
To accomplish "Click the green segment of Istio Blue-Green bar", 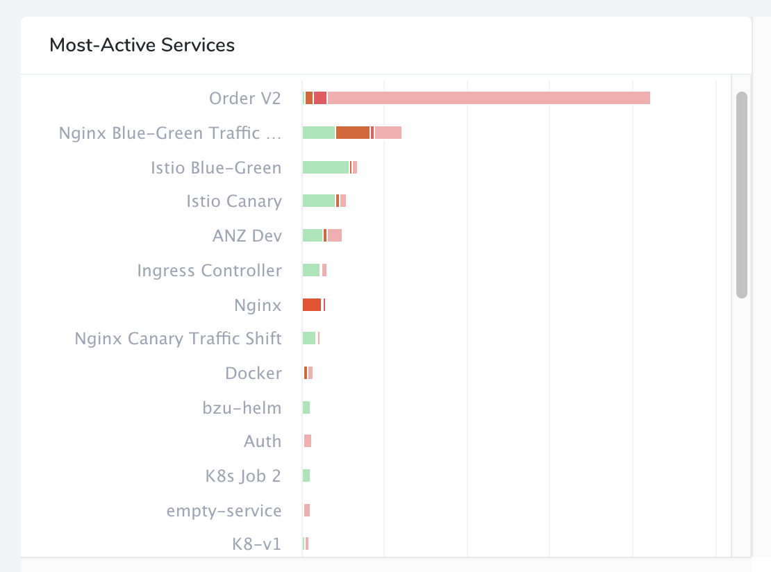I will coord(326,167).
